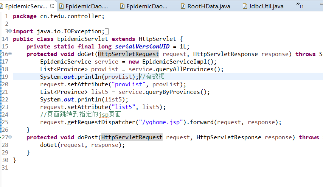Click the highlighted HttpServletRequest in doGet

coord(128,54)
